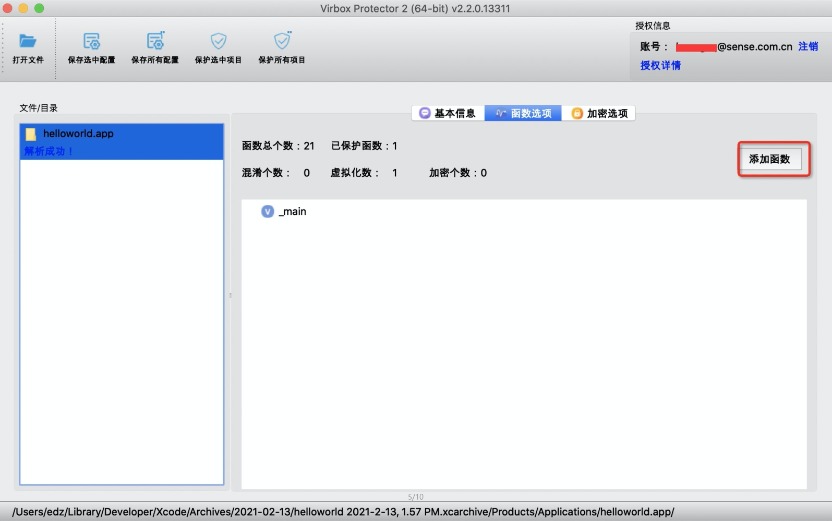Open the 授权详情 link
Viewport: 832px width, 521px height.
point(660,65)
